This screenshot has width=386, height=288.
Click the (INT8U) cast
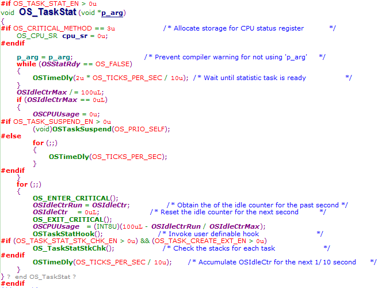[107, 226]
